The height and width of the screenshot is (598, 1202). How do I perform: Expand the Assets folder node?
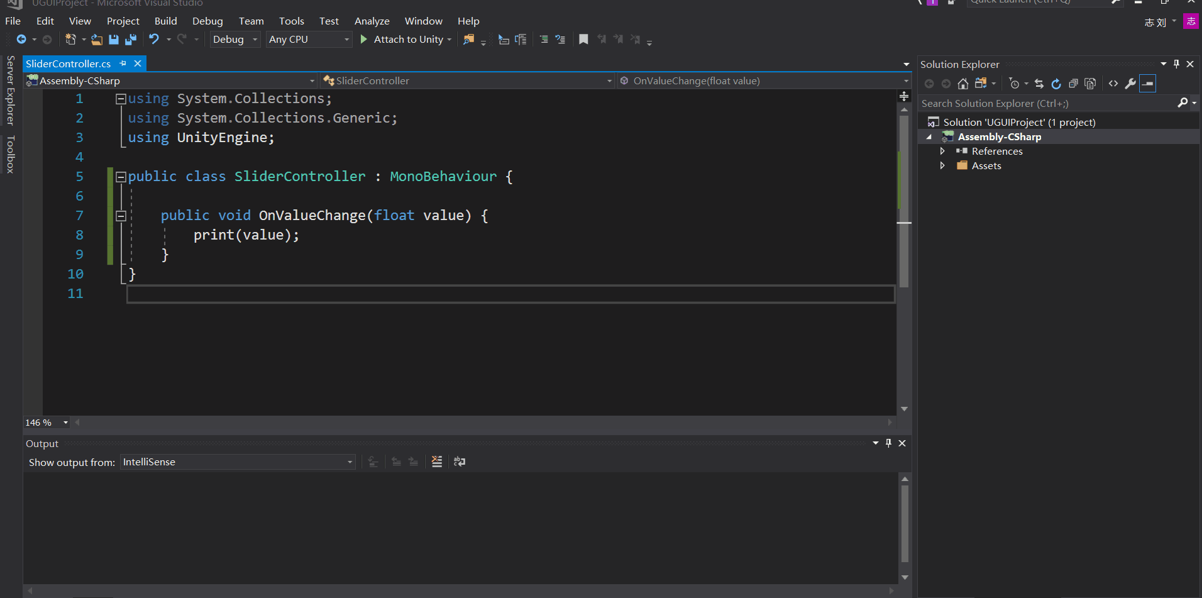[942, 165]
